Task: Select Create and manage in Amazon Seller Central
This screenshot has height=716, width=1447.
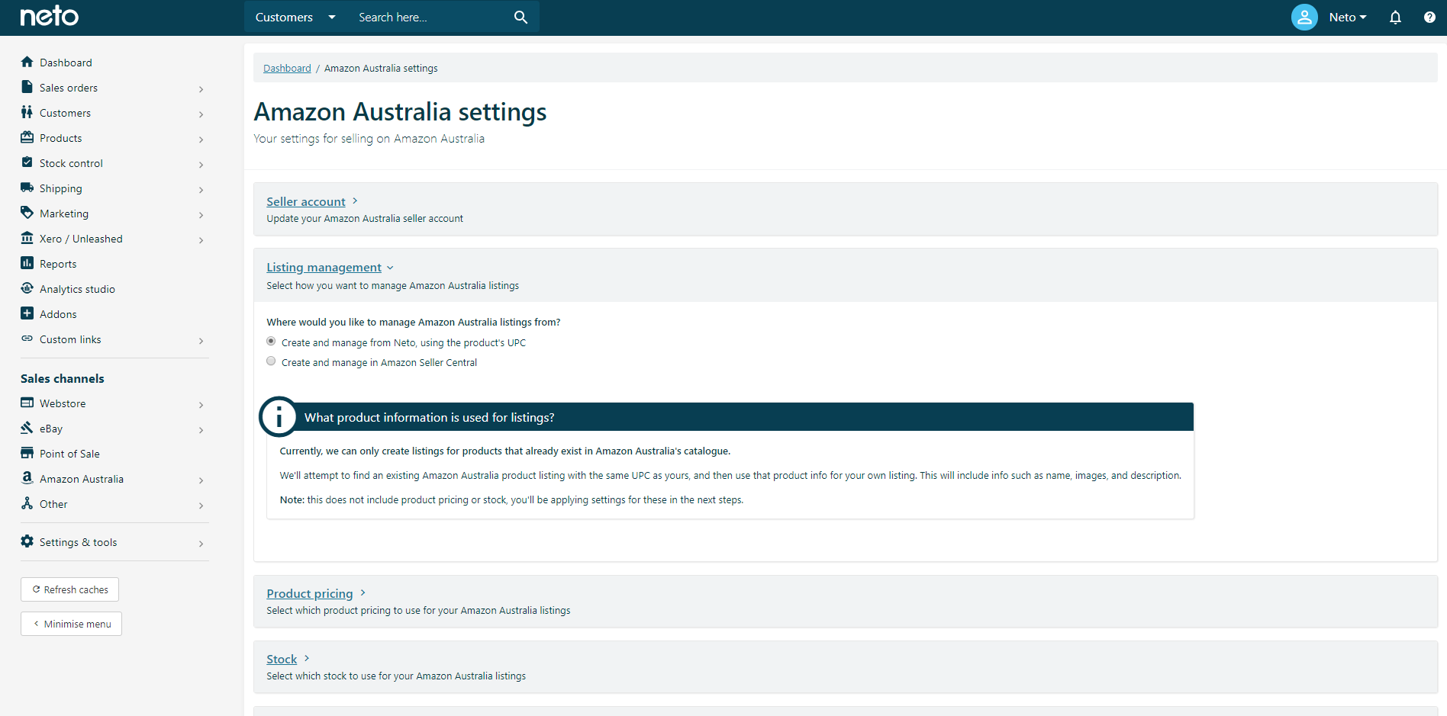Action: coord(271,361)
